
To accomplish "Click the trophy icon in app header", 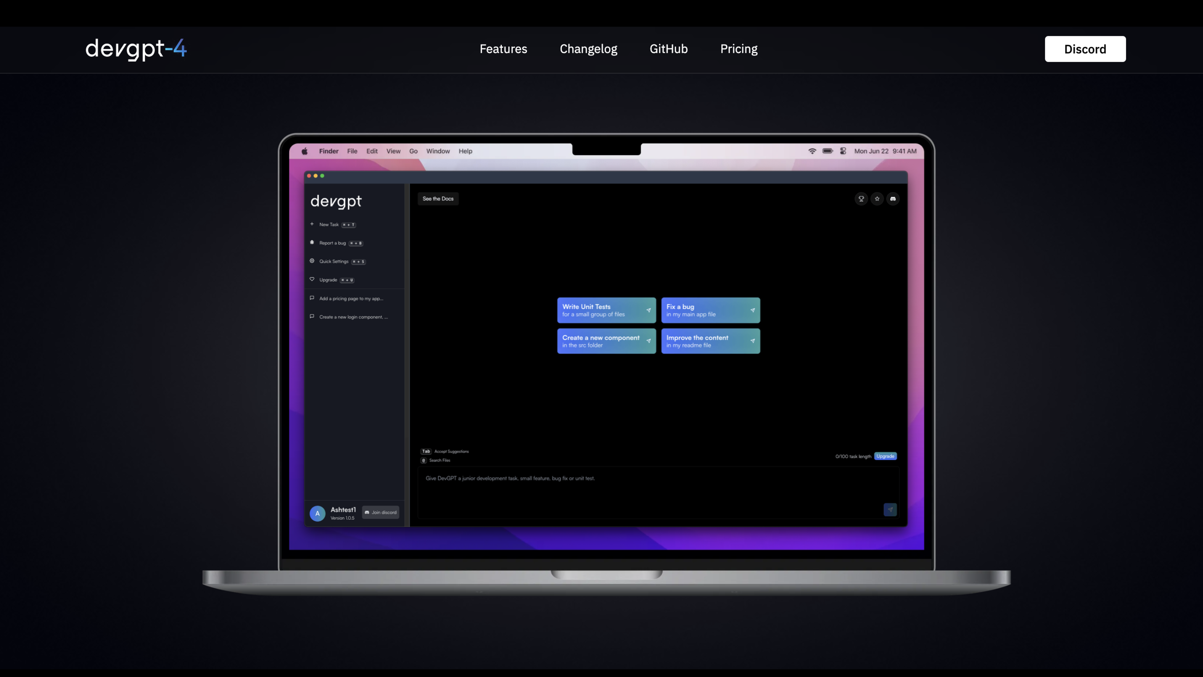I will point(861,199).
